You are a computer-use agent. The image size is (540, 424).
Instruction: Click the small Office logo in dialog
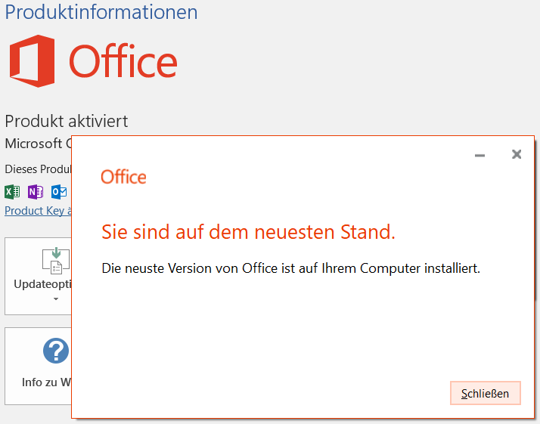[123, 177]
